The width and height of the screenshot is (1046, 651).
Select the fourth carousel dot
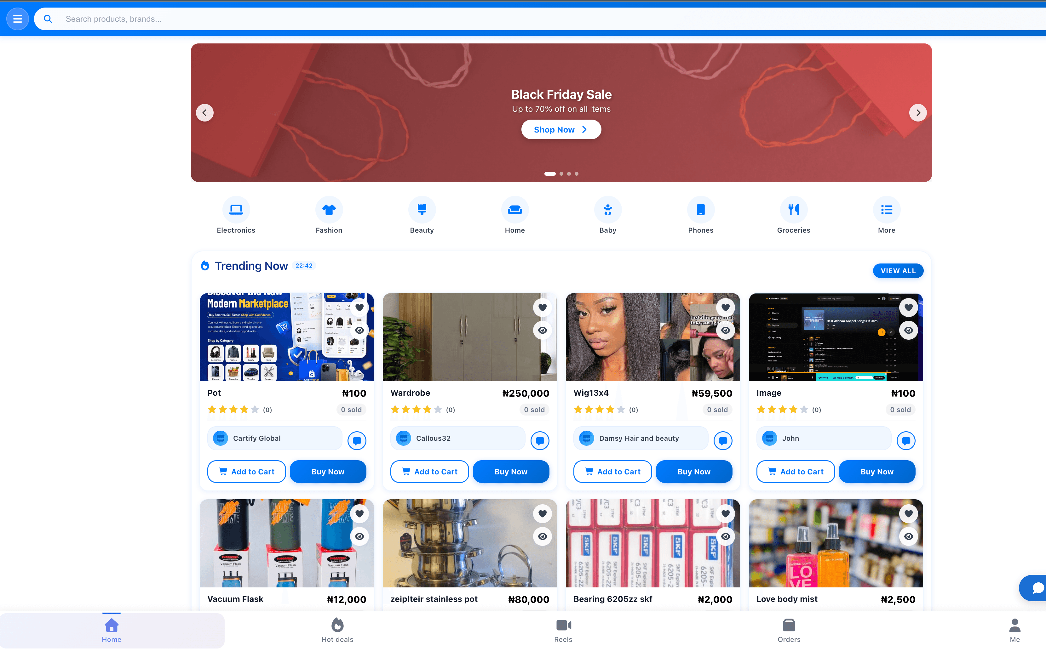click(577, 174)
